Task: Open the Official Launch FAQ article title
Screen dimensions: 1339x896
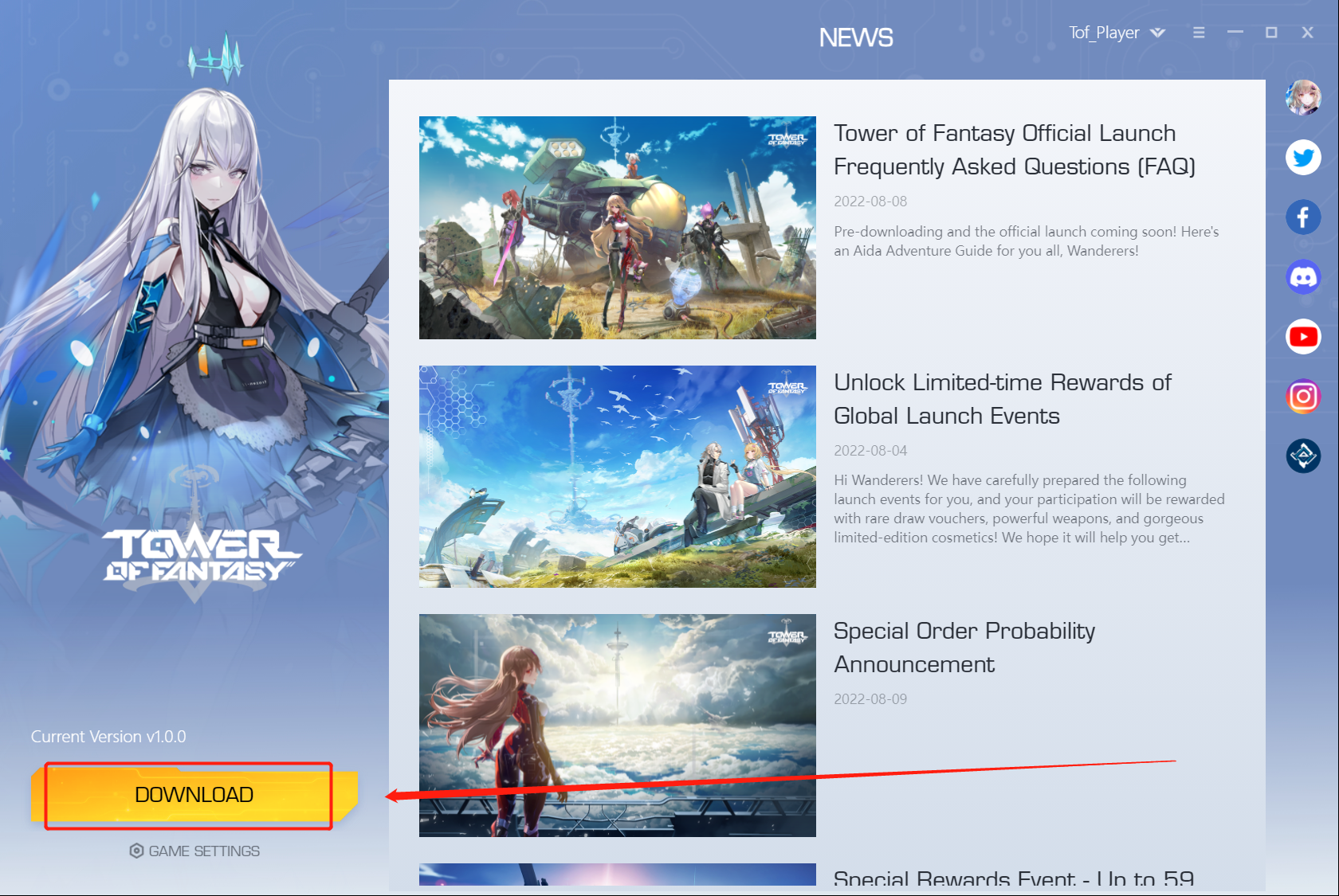Action: [1014, 150]
